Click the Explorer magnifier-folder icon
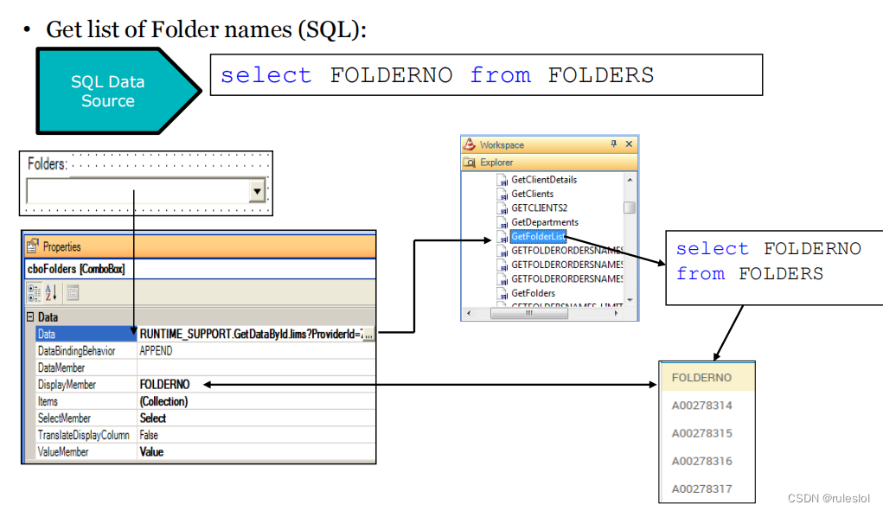The height and width of the screenshot is (511, 883). [469, 162]
